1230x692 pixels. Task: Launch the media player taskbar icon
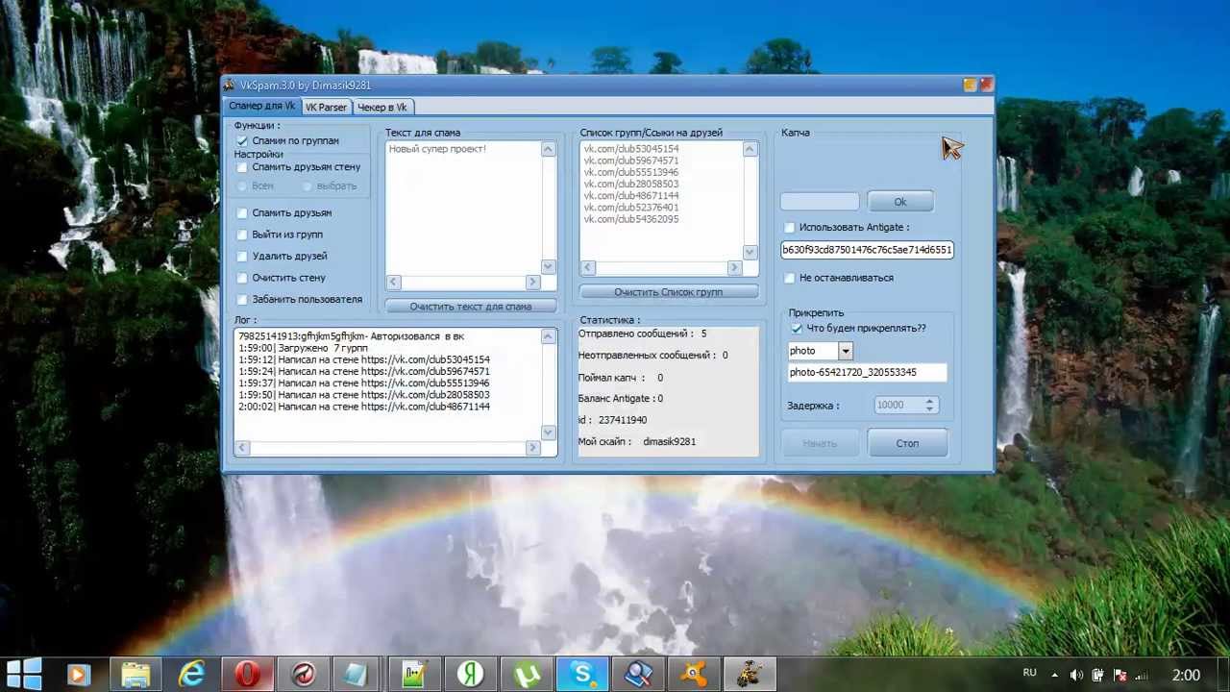tap(79, 674)
